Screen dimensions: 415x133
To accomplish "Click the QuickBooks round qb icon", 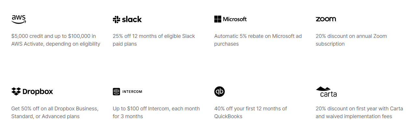I will click(x=220, y=92).
